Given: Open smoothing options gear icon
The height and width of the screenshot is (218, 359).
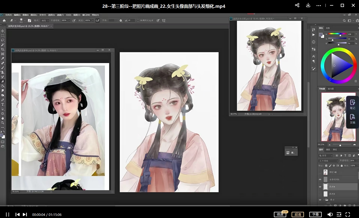Looking at the screenshot, I should click(121, 20).
